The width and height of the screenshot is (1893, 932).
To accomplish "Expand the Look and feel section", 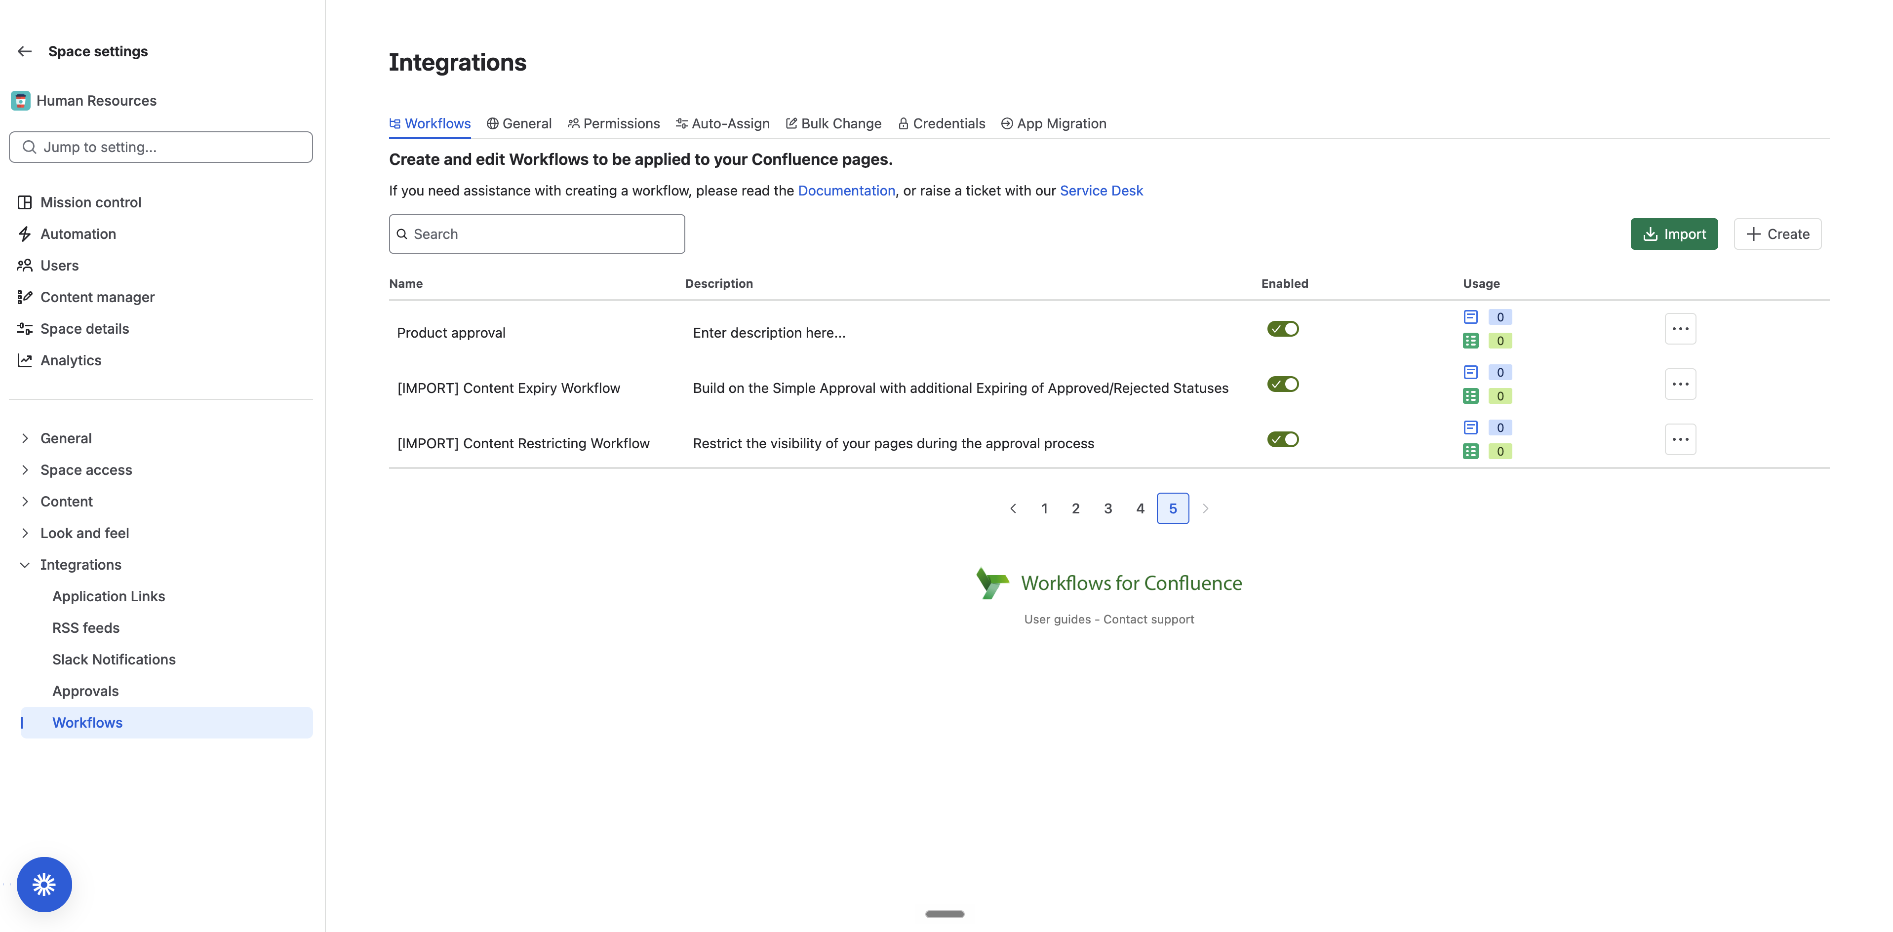I will pyautogui.click(x=25, y=533).
